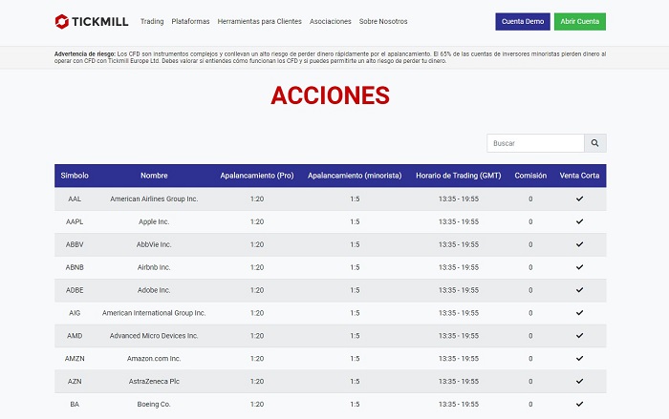This screenshot has width=669, height=419.
Task: Click American International Group Inc. name
Action: coord(154,313)
